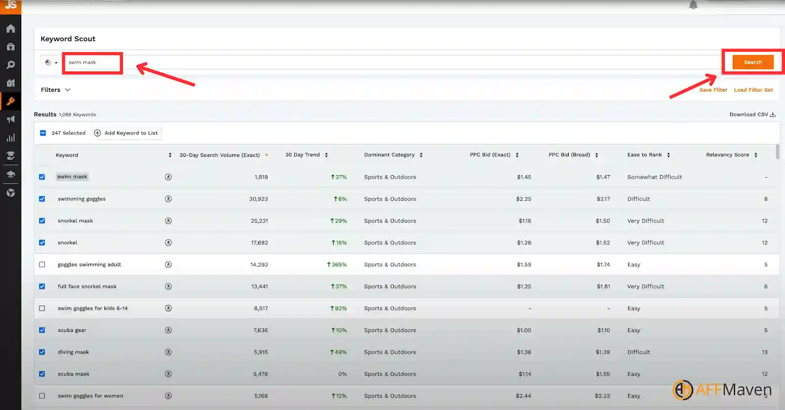Click the orange Search button
This screenshot has width=785, height=410.
pyautogui.click(x=753, y=62)
